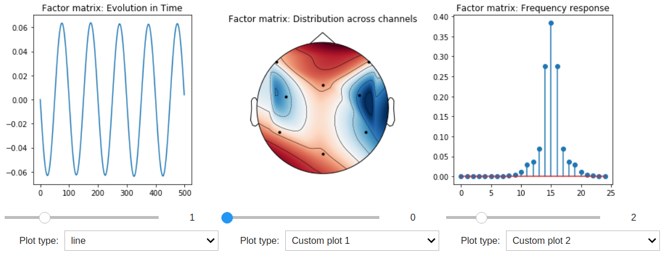This screenshot has width=664, height=256.
Task: Open the 'Custom plot 2' dropdown
Action: click(582, 240)
